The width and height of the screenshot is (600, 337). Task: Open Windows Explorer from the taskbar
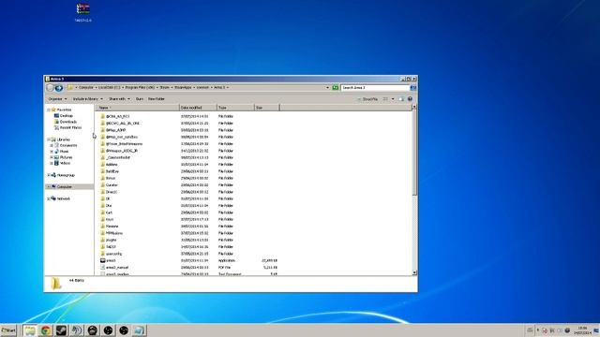[x=30, y=330]
